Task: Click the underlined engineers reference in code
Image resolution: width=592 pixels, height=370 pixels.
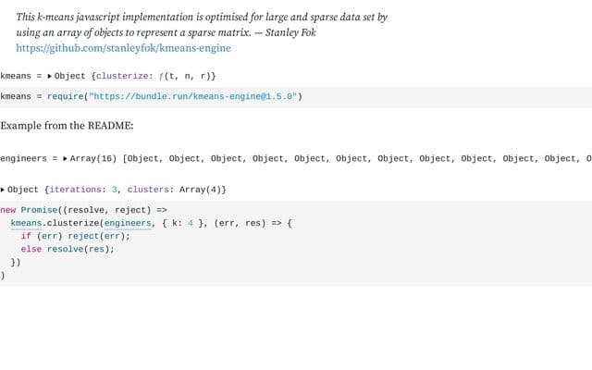Action: (128, 223)
